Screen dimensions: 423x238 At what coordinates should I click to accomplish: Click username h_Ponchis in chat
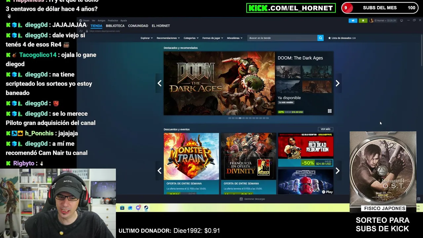39,133
